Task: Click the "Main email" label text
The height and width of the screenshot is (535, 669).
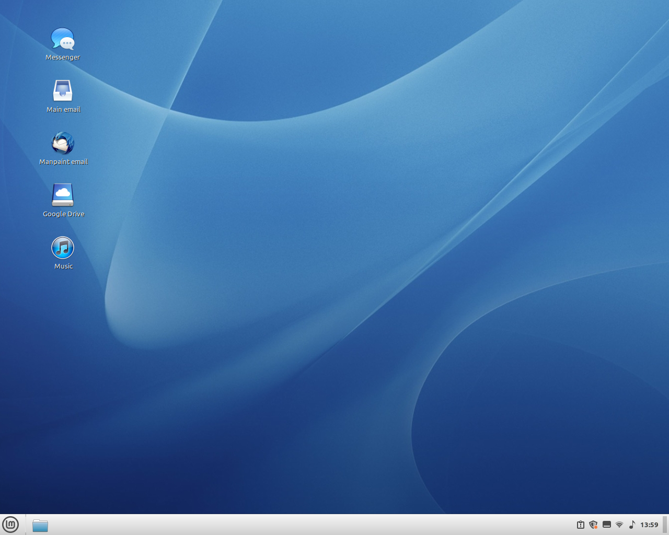Action: (x=63, y=110)
